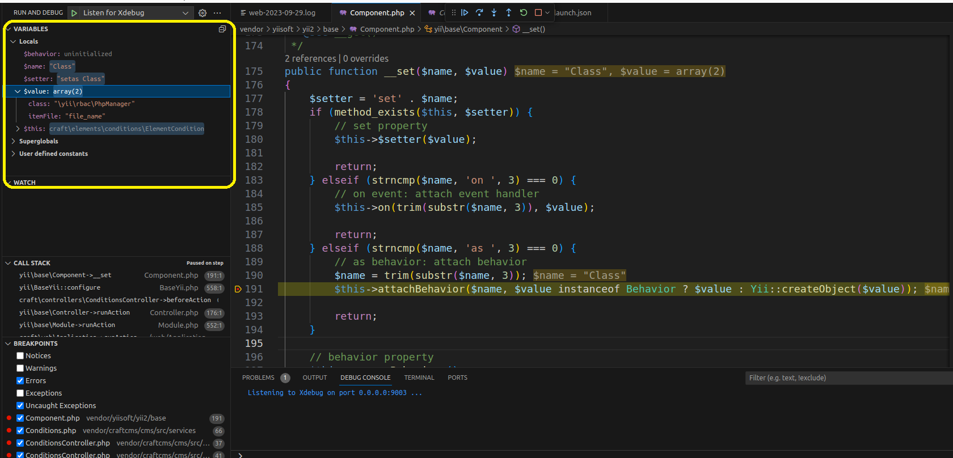This screenshot has width=953, height=458.
Task: Restart the debug session
Action: pos(524,12)
